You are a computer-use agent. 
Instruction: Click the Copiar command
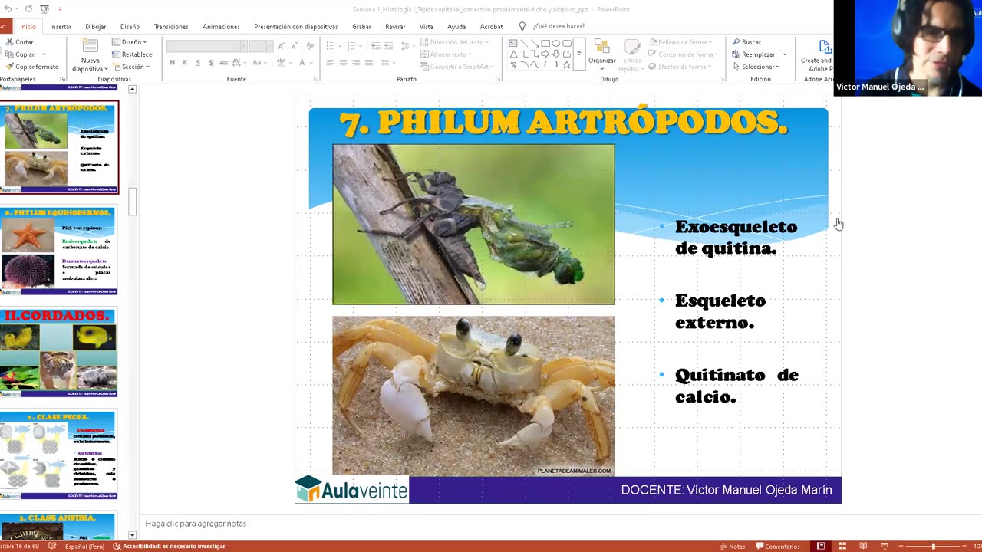click(x=20, y=54)
